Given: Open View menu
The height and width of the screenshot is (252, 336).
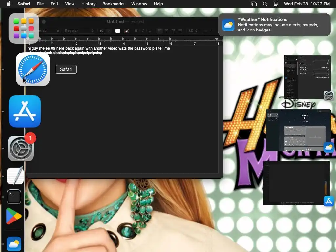Looking at the screenshot, I should 70,4.
